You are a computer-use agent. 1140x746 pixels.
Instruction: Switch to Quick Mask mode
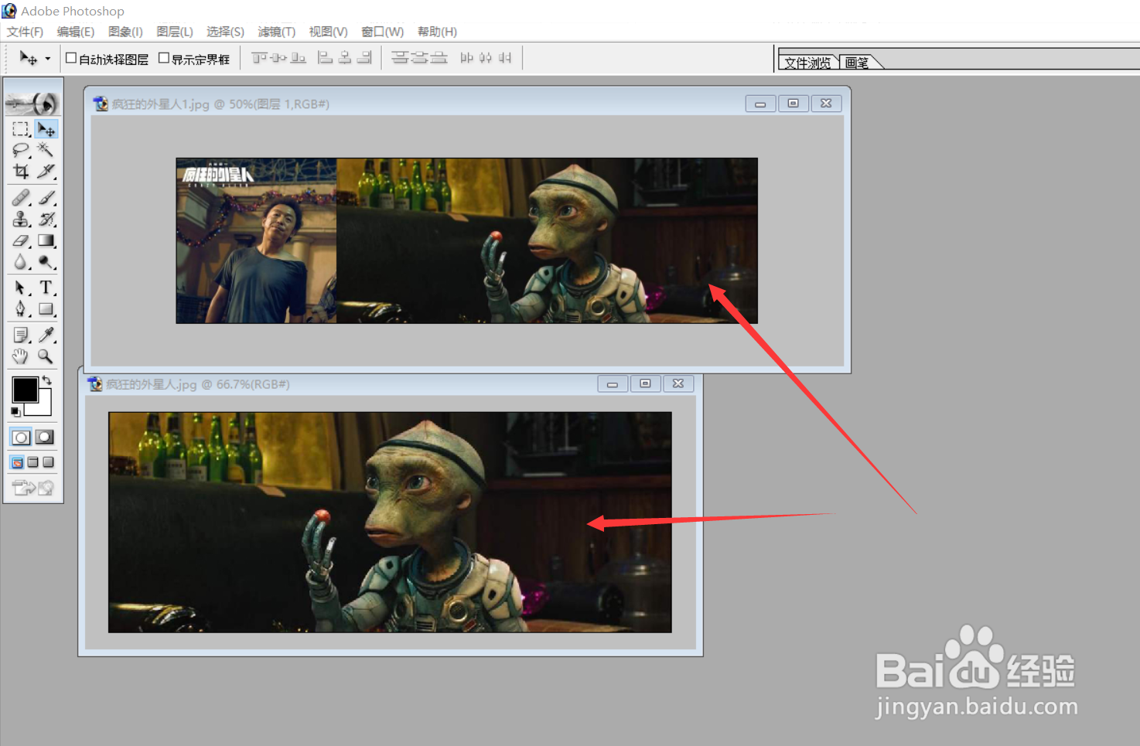point(45,438)
